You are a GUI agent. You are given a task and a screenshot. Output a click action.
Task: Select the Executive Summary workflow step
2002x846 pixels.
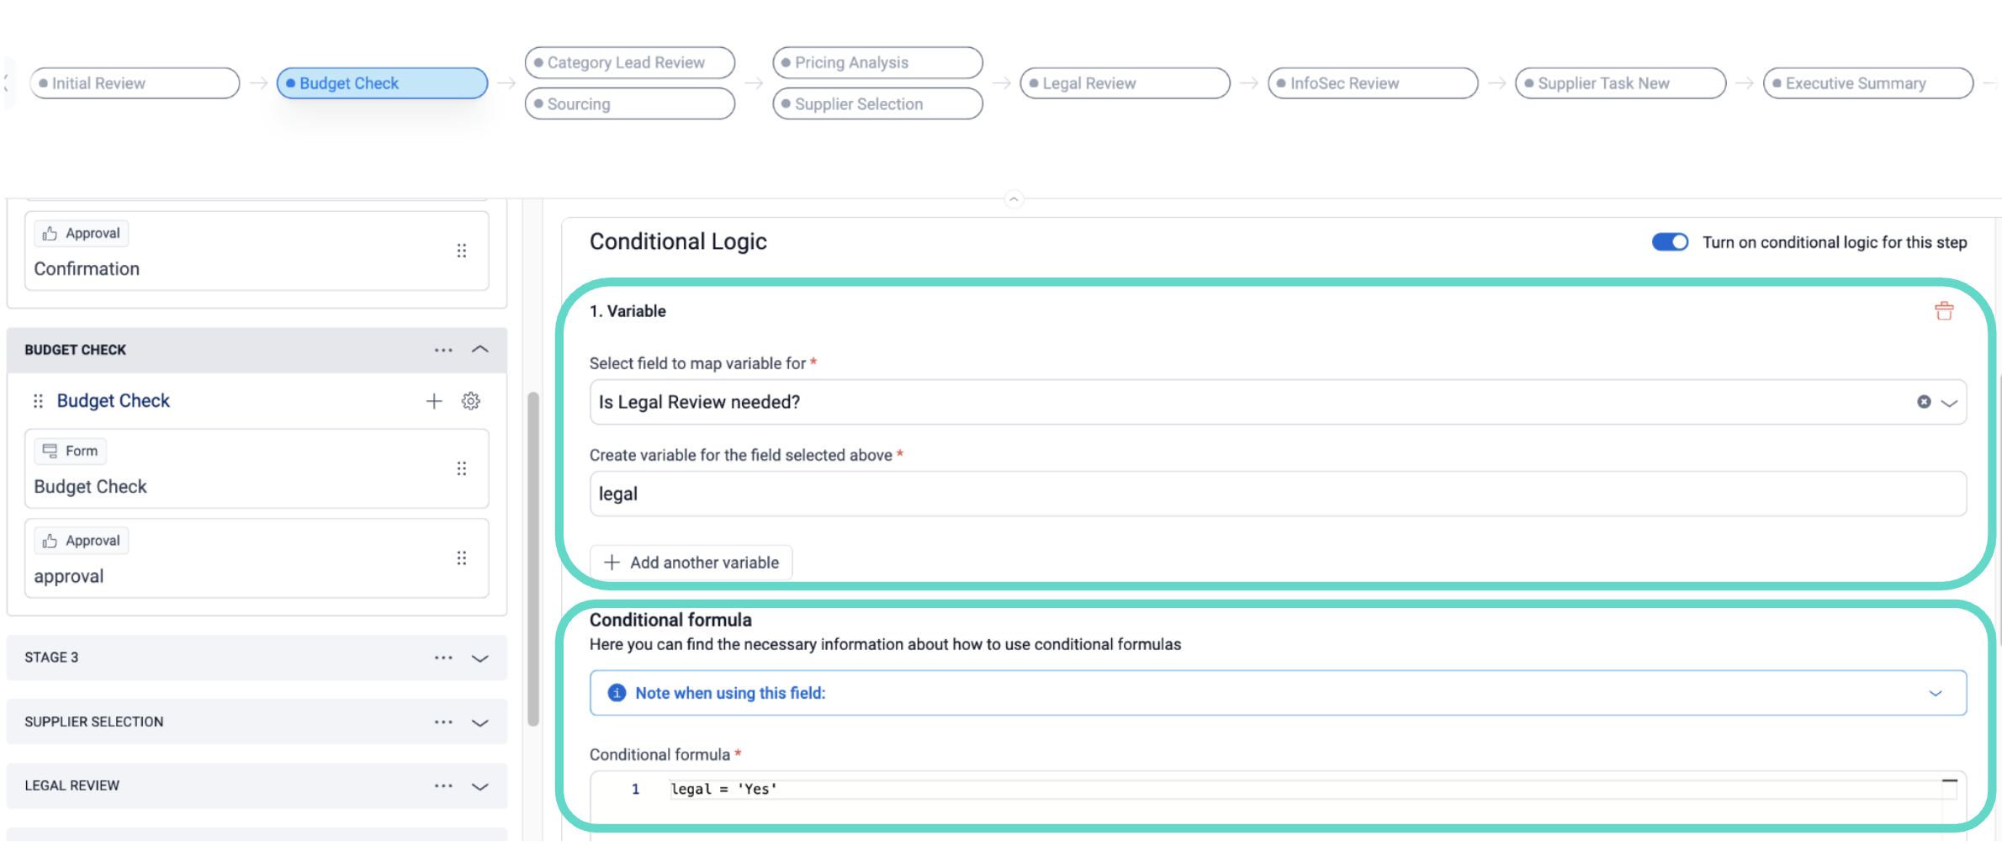click(1867, 83)
